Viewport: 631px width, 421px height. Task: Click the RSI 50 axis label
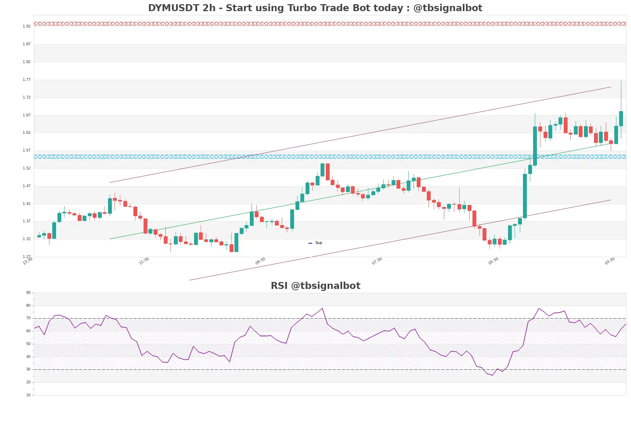click(28, 344)
